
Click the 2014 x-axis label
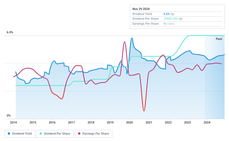[x=13, y=122]
